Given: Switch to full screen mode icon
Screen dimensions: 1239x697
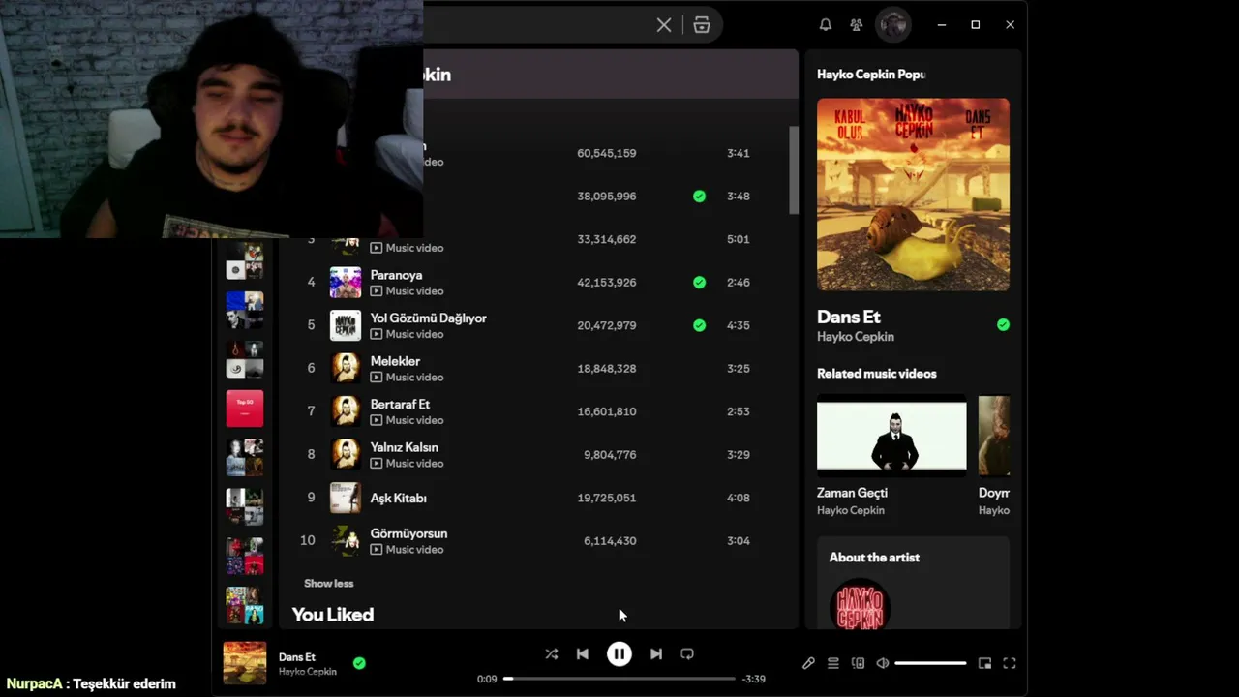Looking at the screenshot, I should [1010, 663].
